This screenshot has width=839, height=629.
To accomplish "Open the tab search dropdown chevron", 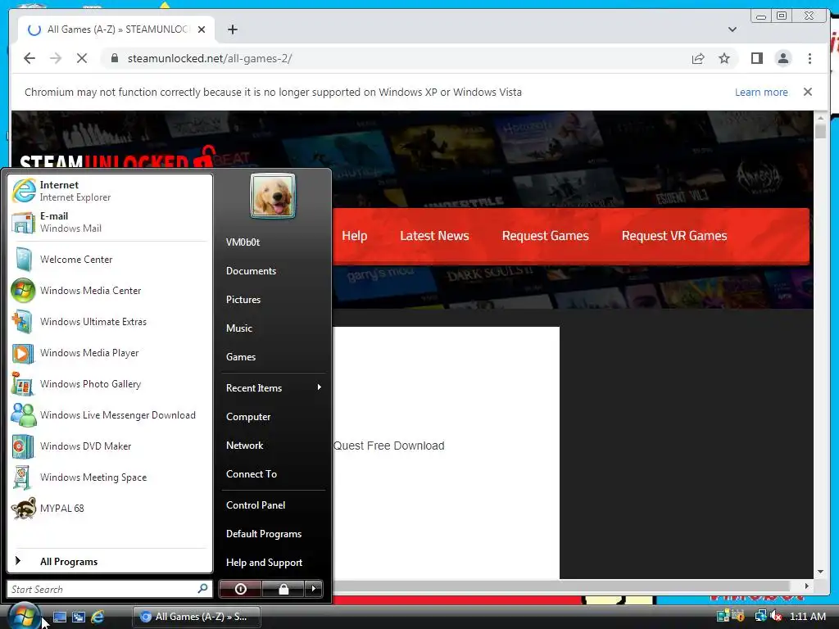I will pos(732,29).
